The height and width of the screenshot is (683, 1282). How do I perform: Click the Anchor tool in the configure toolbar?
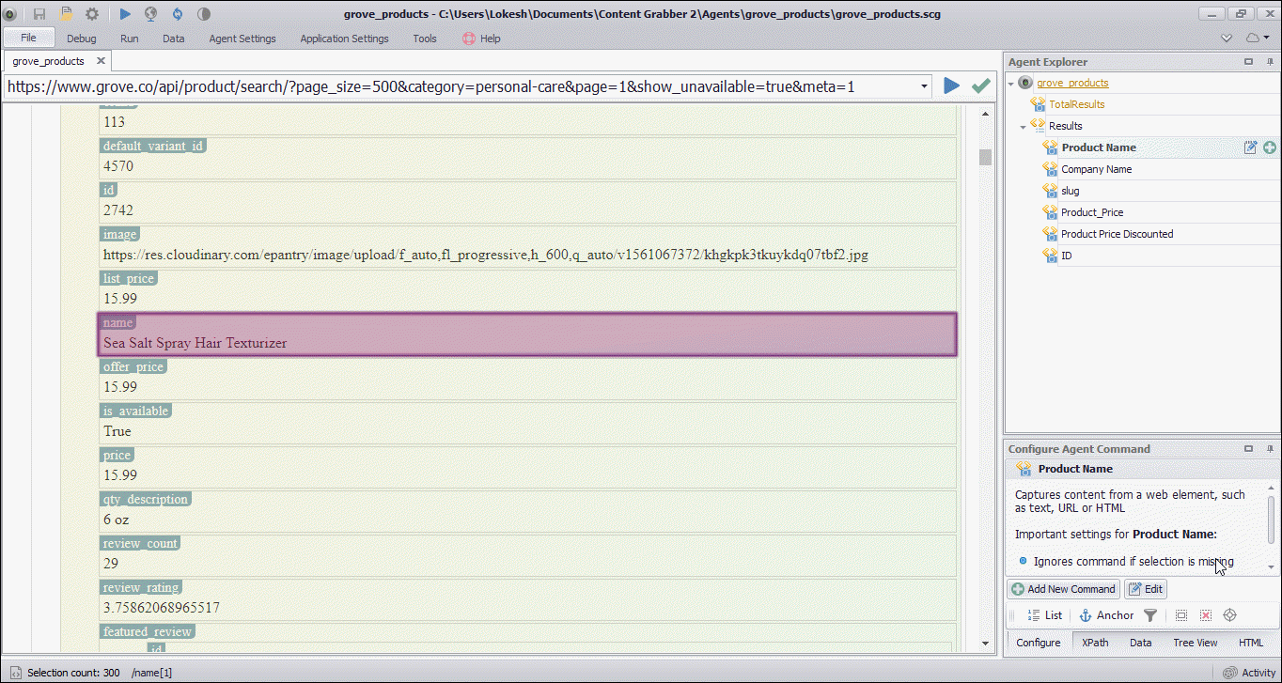(1105, 615)
